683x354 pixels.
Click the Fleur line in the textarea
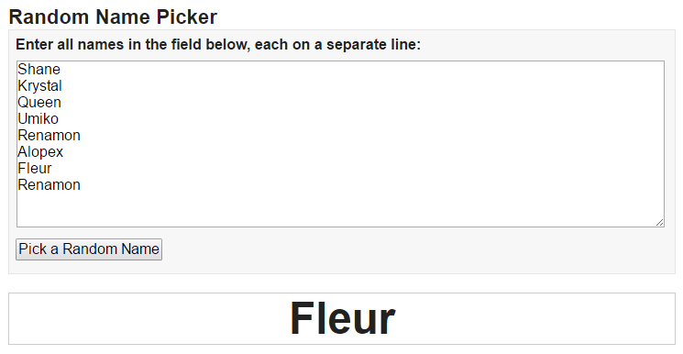coord(35,168)
